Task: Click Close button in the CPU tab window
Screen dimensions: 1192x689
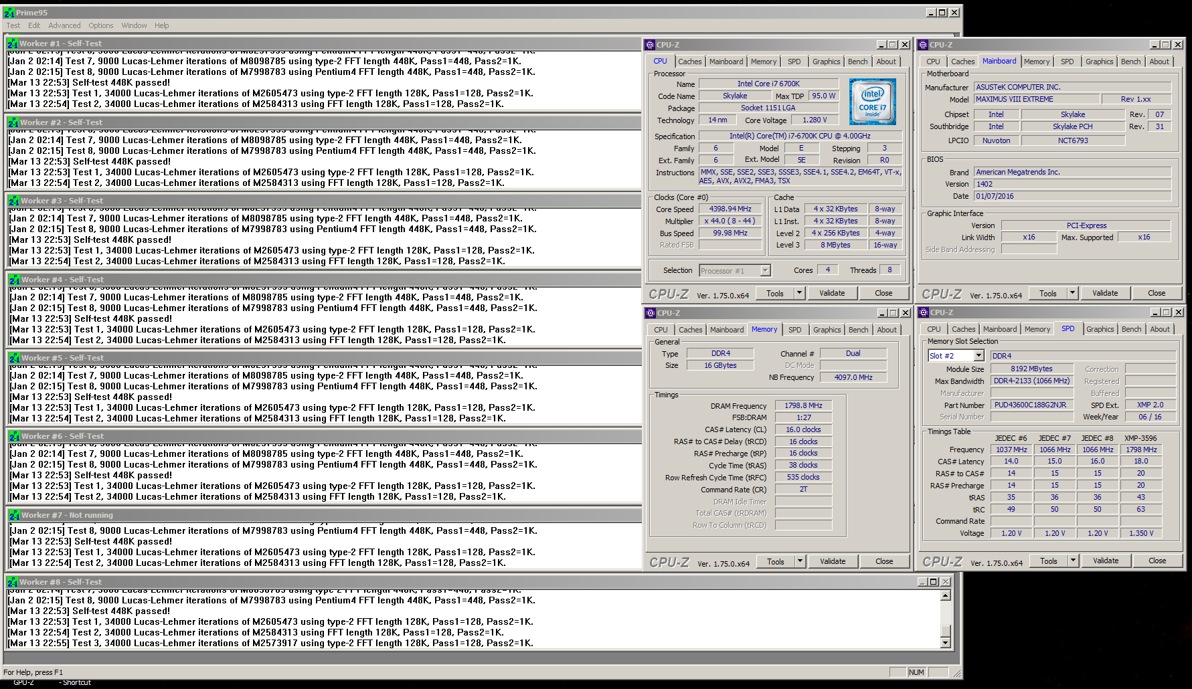Action: click(x=883, y=293)
